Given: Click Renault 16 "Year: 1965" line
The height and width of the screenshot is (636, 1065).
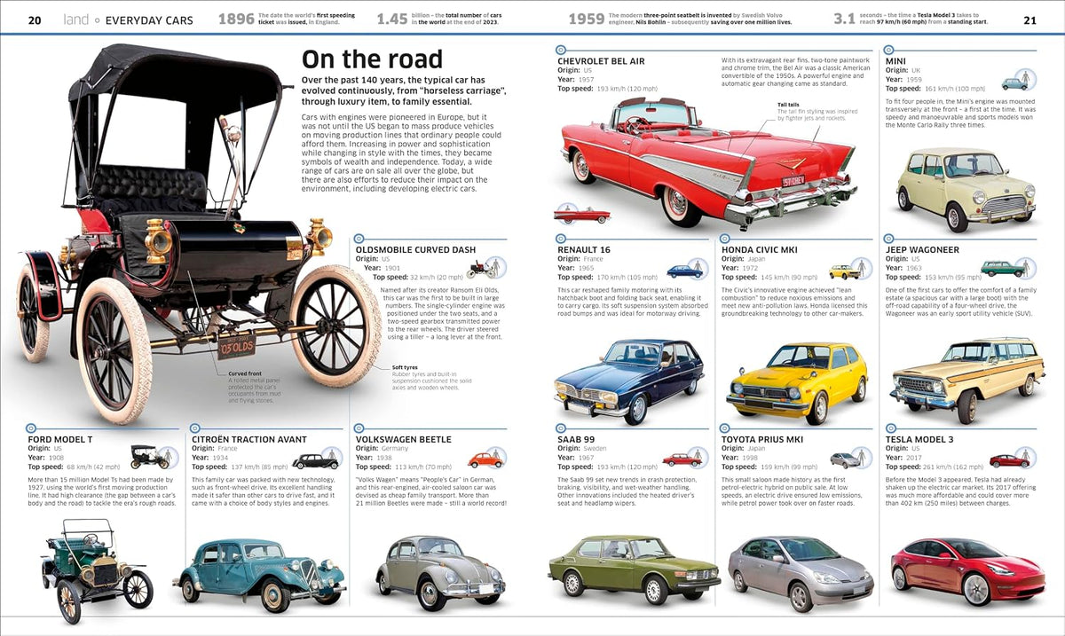Looking at the screenshot, I should 575,267.
